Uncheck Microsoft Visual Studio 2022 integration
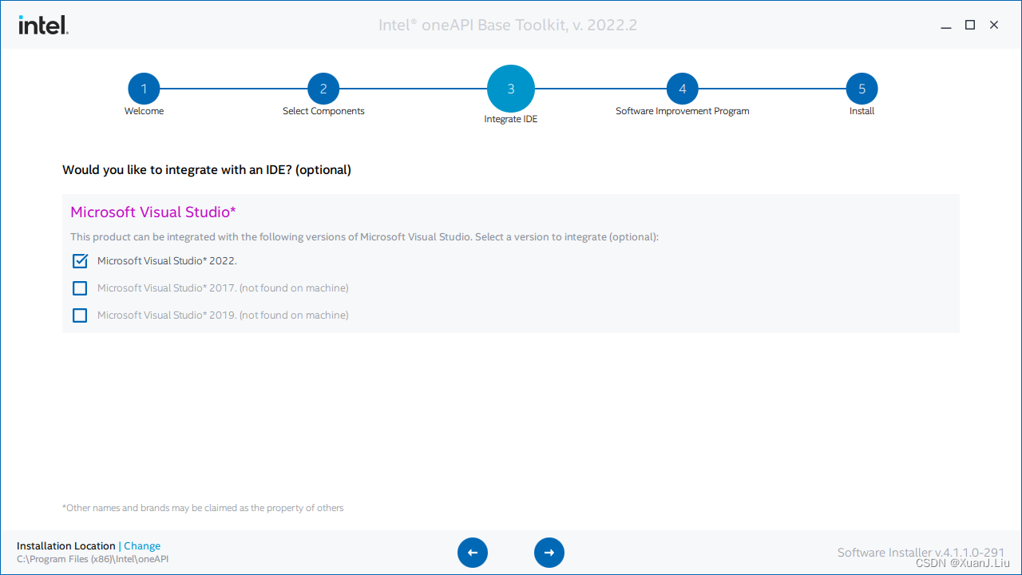This screenshot has height=575, width=1022. 79,260
